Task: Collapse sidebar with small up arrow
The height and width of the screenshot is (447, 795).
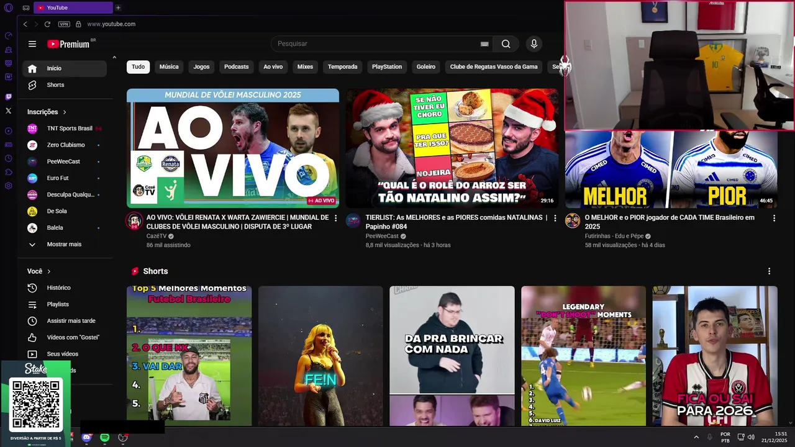Action: (x=114, y=58)
